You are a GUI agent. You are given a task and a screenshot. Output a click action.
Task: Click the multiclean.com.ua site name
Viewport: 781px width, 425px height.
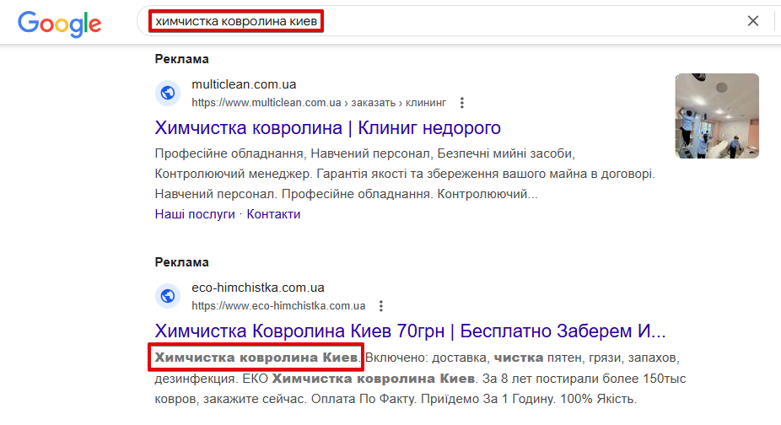point(244,85)
